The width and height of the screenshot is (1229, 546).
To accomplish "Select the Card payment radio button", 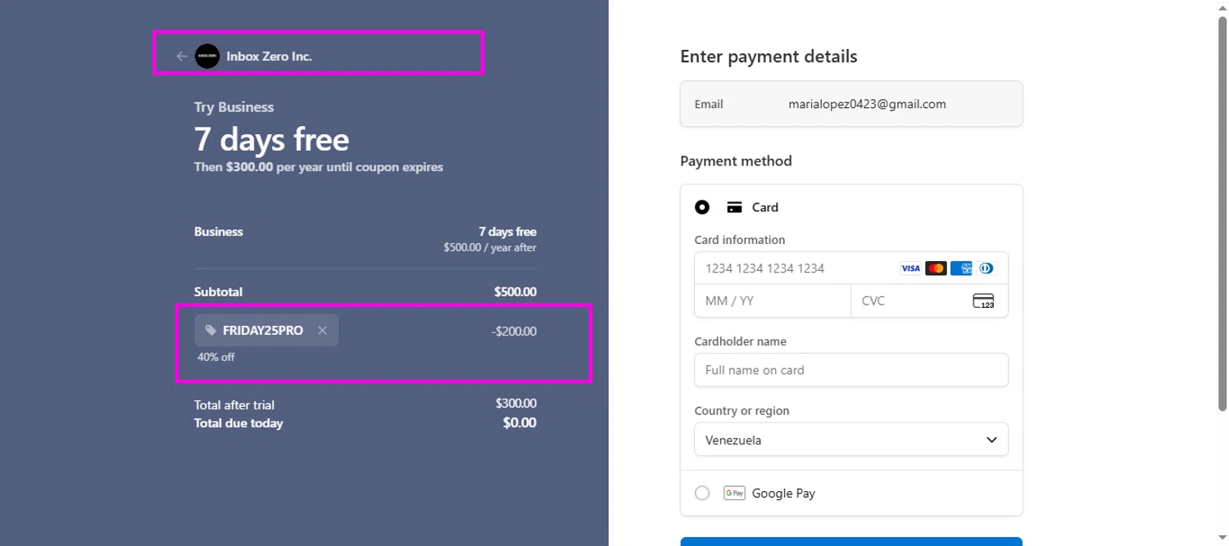I will 702,208.
